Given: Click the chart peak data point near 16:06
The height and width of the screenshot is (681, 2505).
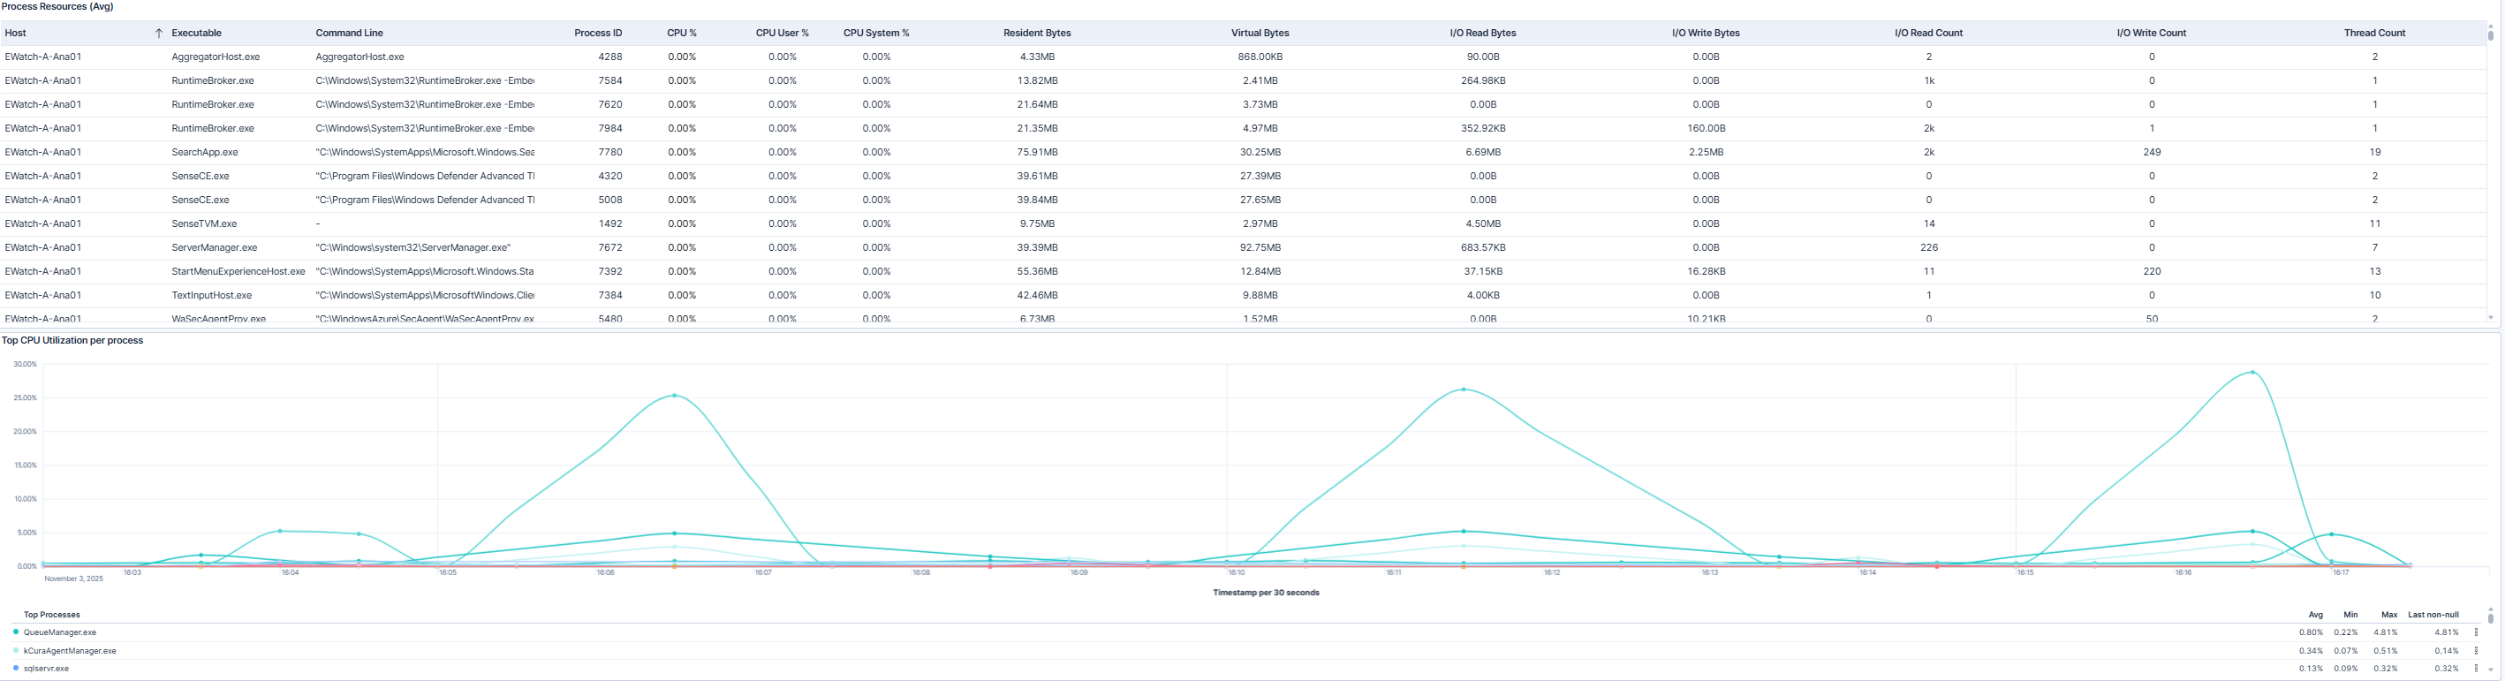Looking at the screenshot, I should click(x=674, y=395).
